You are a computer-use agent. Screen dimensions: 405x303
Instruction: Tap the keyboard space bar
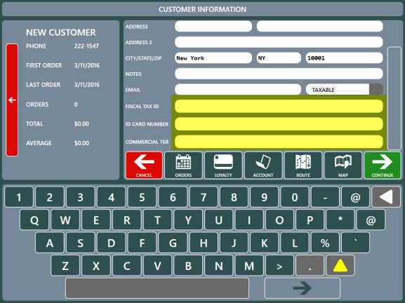click(157, 288)
